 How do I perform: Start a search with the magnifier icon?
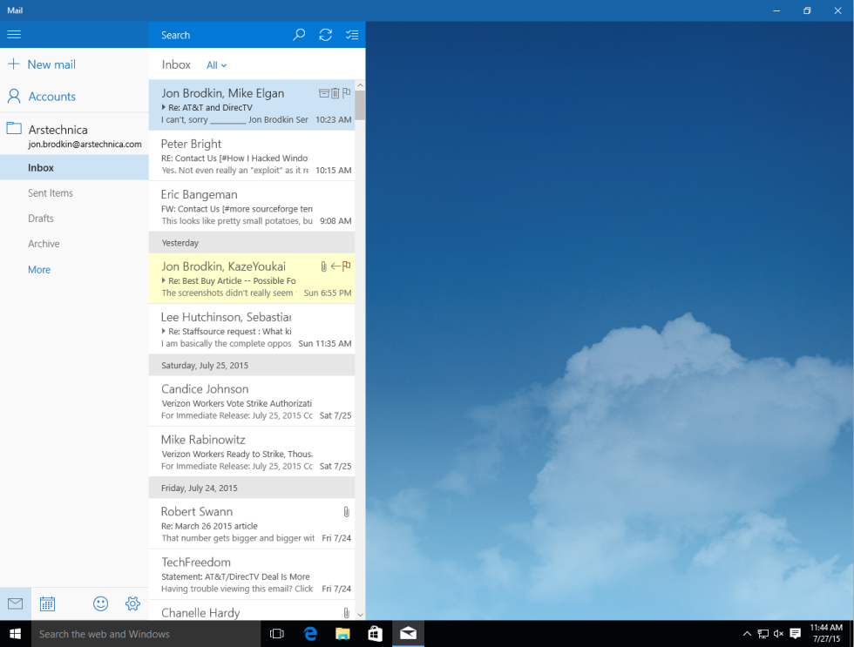(x=299, y=35)
